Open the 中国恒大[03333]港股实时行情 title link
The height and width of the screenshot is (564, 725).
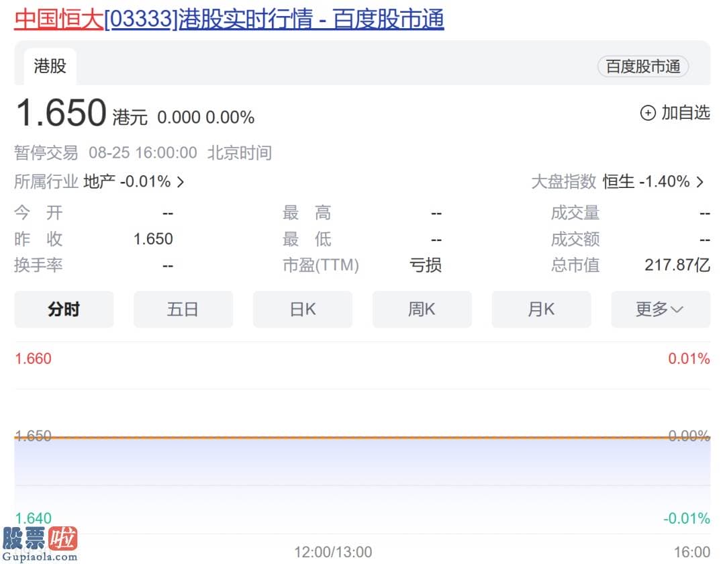pos(229,19)
